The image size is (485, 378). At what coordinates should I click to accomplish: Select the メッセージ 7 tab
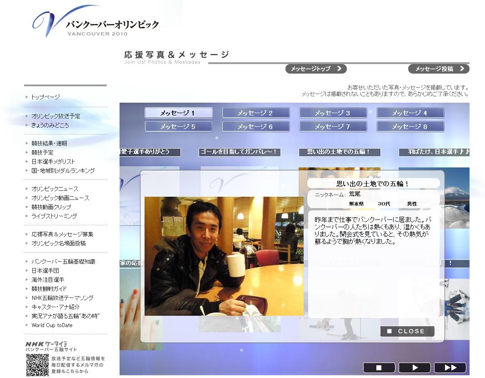tap(333, 126)
